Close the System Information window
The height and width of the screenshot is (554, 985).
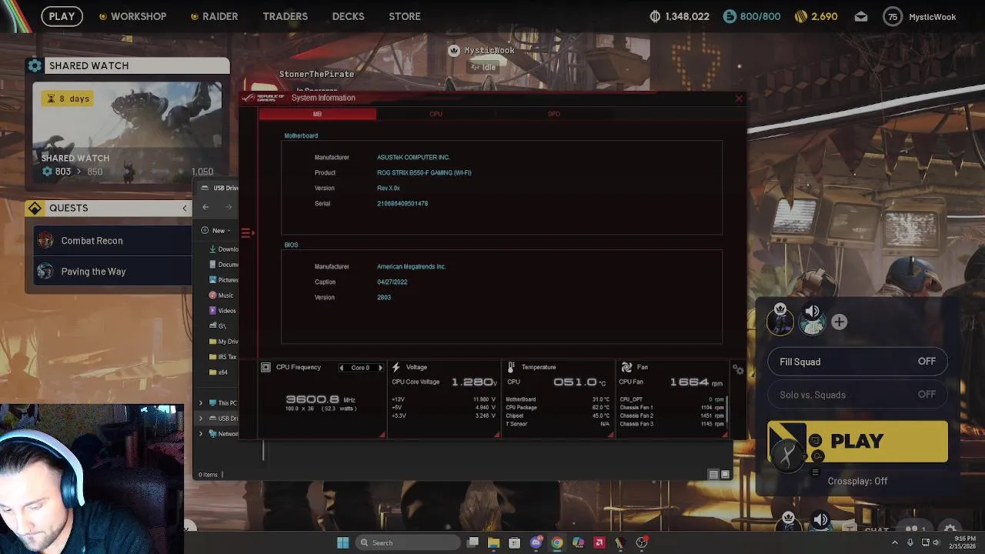coord(739,98)
